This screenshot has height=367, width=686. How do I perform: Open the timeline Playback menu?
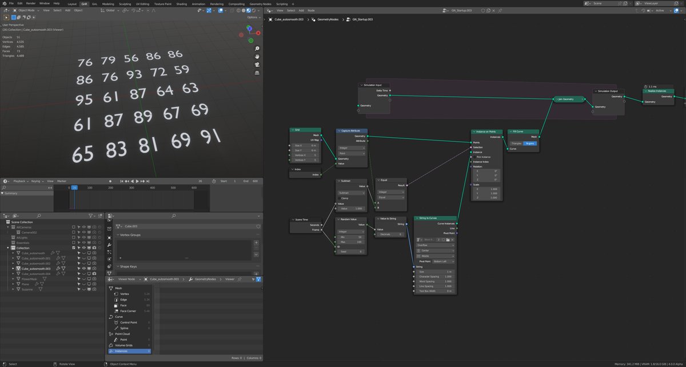tap(19, 181)
